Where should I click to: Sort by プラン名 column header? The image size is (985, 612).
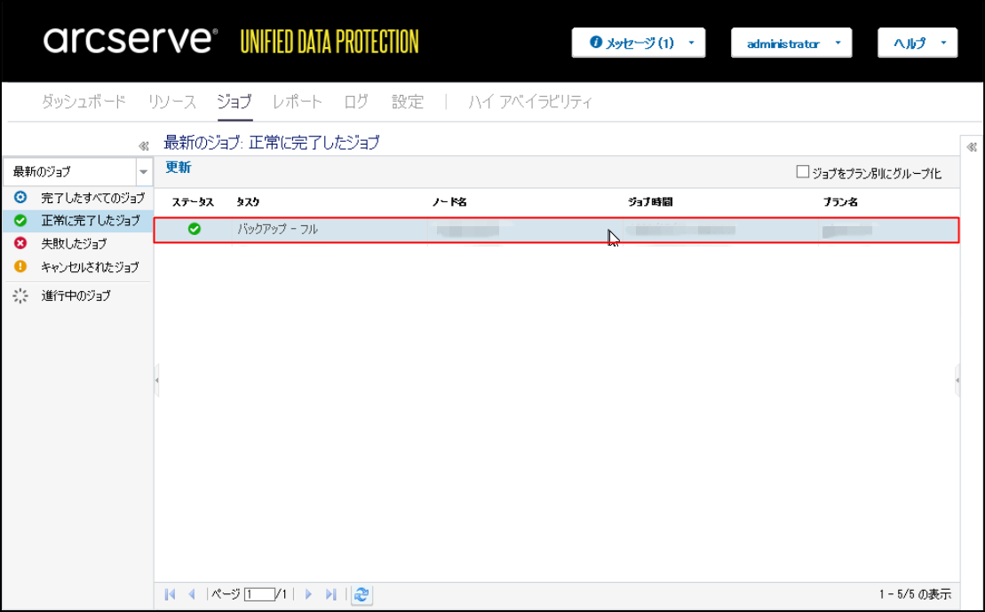click(x=840, y=202)
